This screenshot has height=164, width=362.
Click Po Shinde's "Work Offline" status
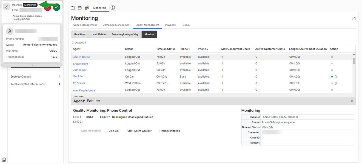click(x=133, y=83)
